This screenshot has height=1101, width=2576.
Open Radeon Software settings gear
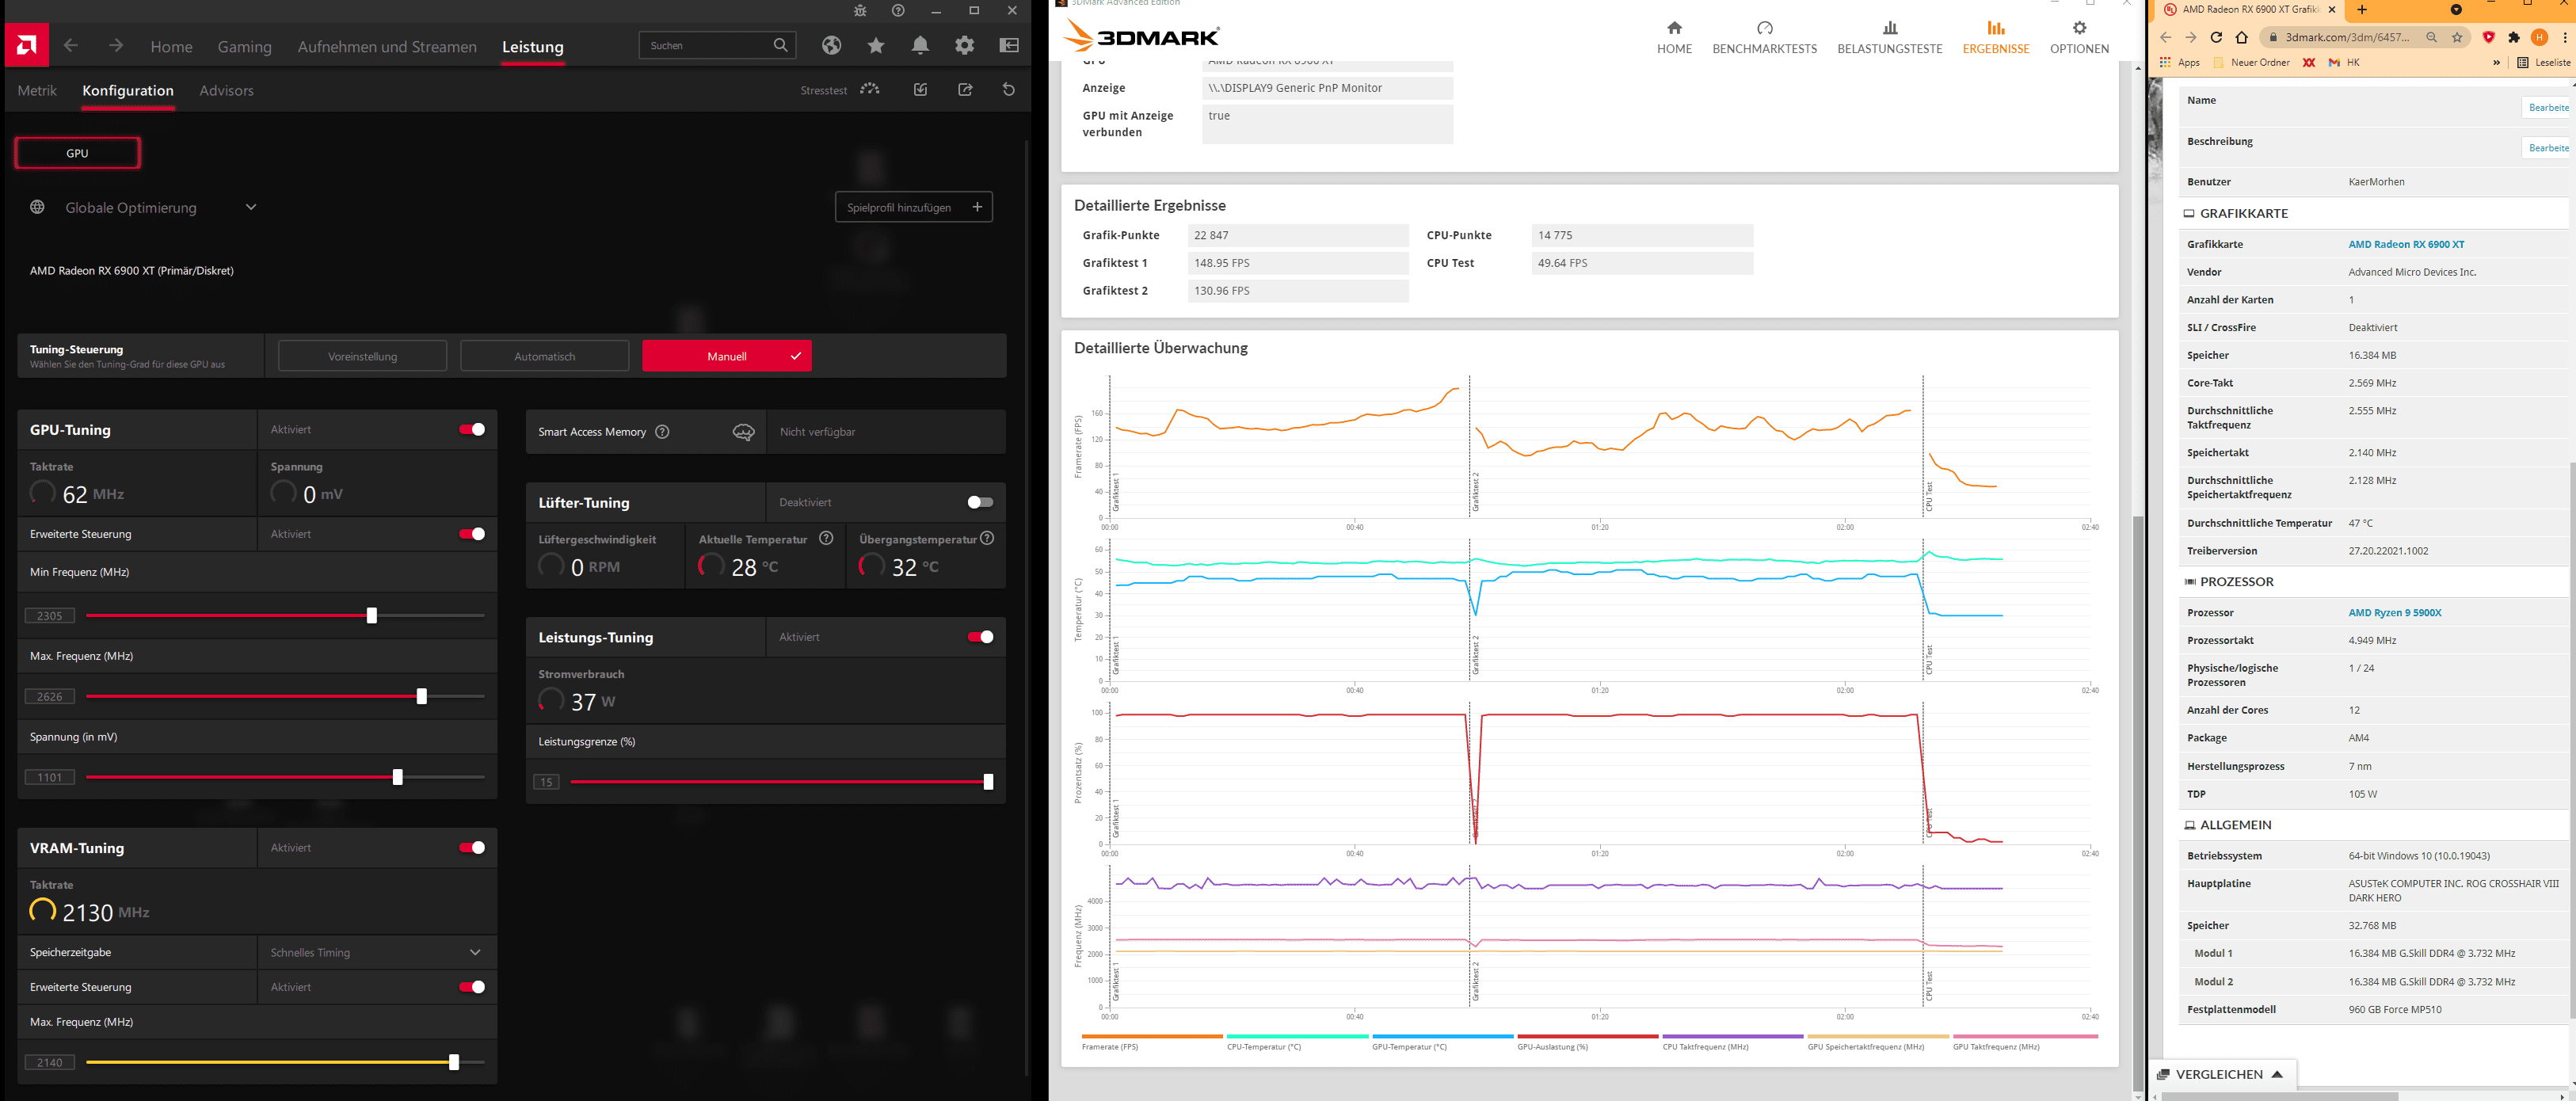964,45
